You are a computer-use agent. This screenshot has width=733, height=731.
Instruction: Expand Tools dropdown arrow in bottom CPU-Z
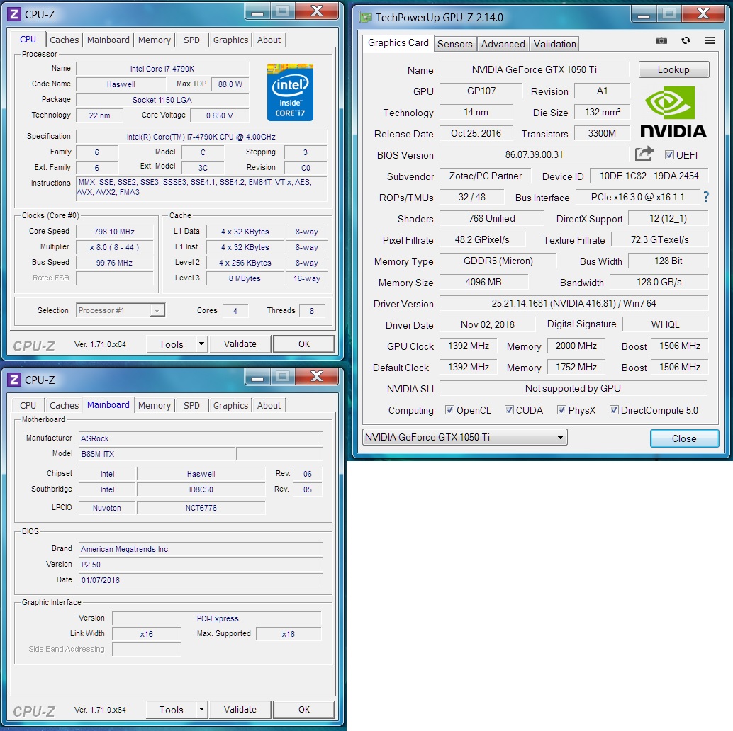click(201, 709)
